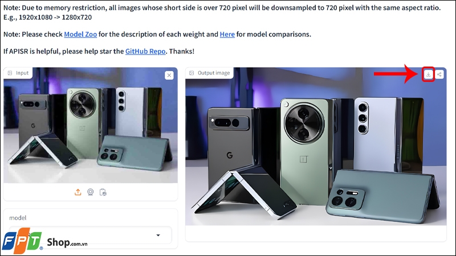Click the picture icon beside Output image label

(x=192, y=73)
